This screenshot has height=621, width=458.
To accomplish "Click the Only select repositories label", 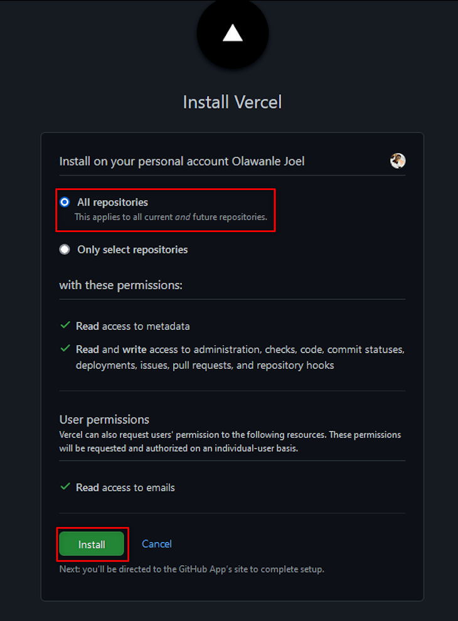I will 132,250.
